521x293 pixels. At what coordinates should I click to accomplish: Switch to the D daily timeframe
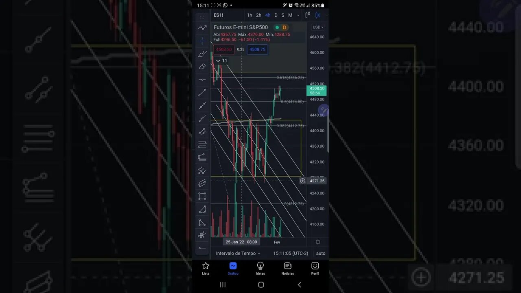[x=276, y=15]
